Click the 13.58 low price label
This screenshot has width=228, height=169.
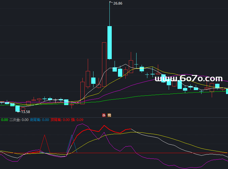coord(26,112)
